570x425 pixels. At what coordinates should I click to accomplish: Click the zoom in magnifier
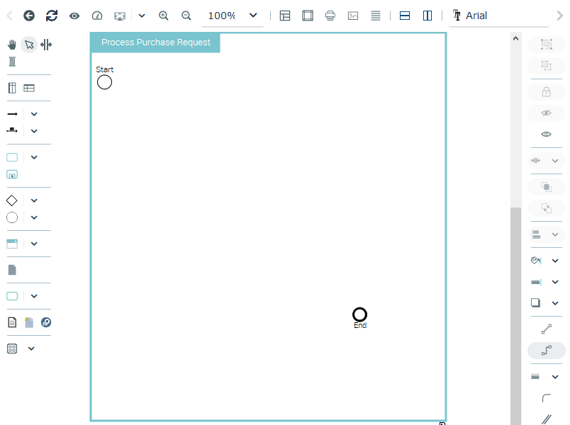[164, 16]
